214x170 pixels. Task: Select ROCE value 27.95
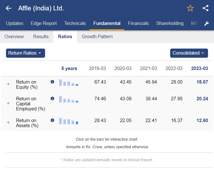[x=177, y=99]
